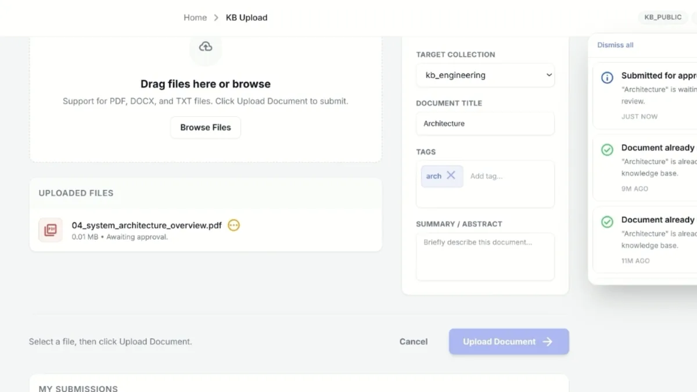This screenshot has height=392, width=697.
Task: Select 04_system_architecture_overview.pdf file name
Action: (x=147, y=225)
